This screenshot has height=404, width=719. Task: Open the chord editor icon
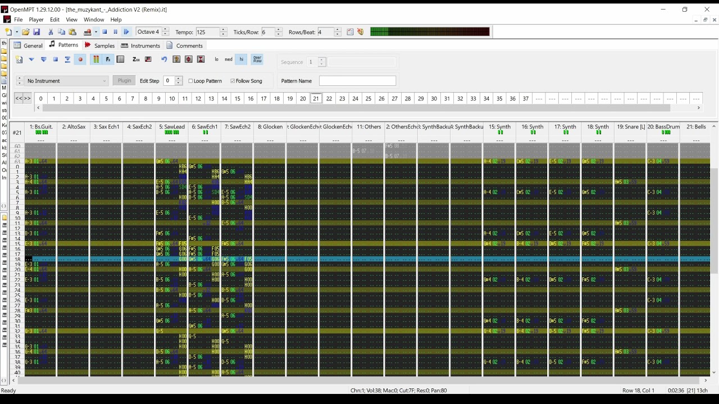click(x=148, y=59)
